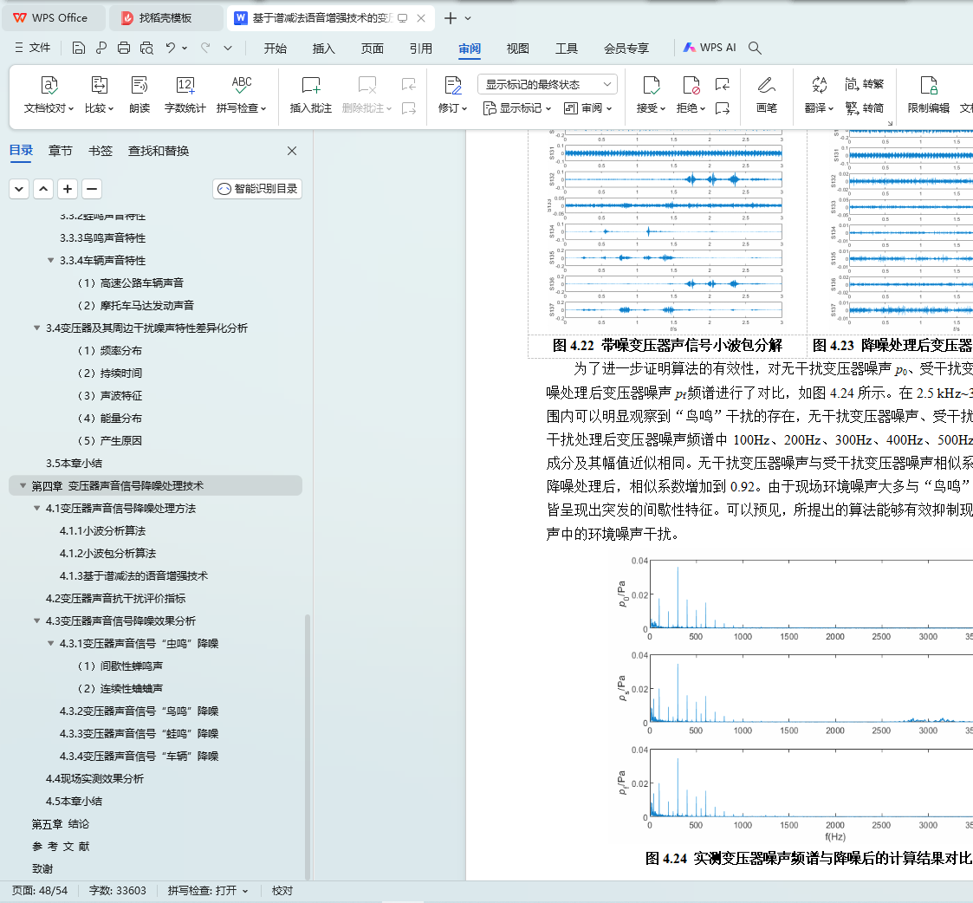Switch to the 章节 panel tab
The width and height of the screenshot is (973, 903).
coord(60,151)
